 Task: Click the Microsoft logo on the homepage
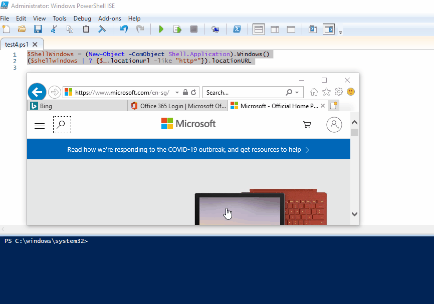tap(188, 123)
